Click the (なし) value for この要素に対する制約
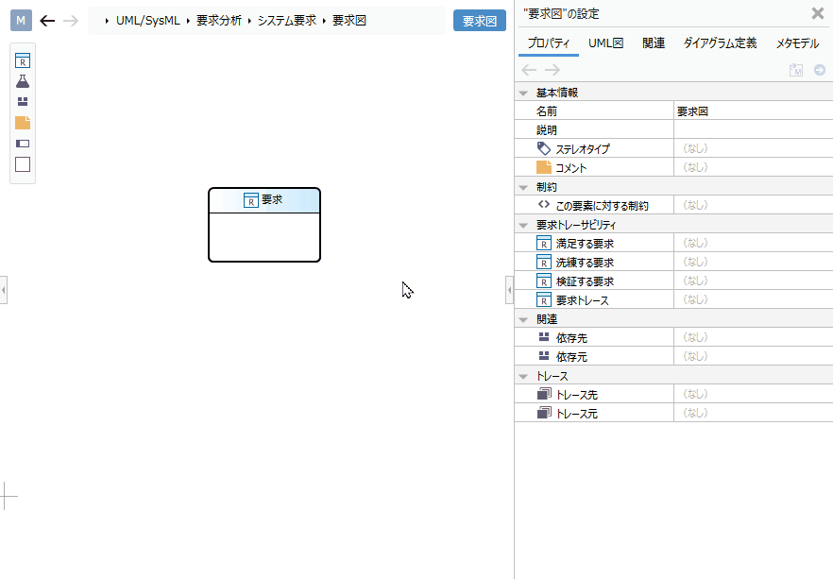The image size is (833, 579). (x=695, y=205)
